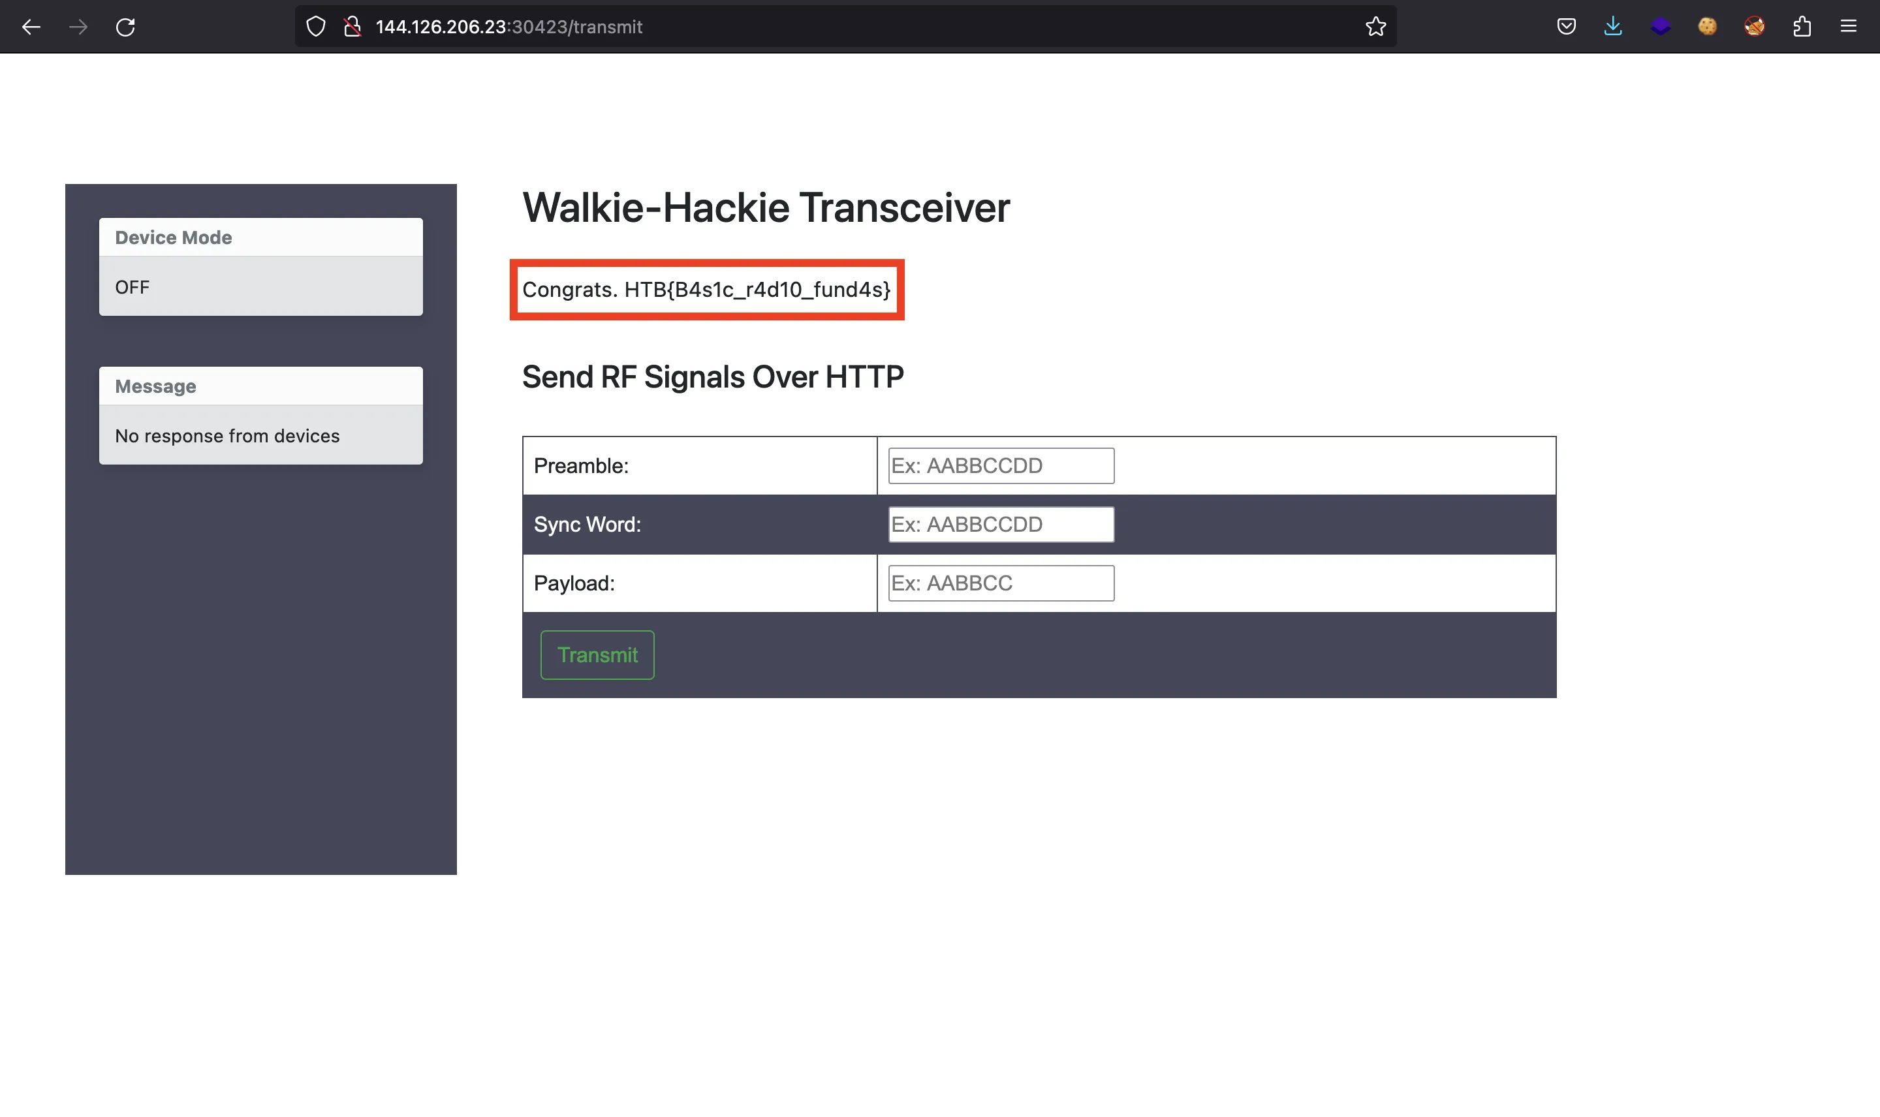Open the purple cube extension icon
Image resolution: width=1880 pixels, height=1117 pixels.
click(1660, 27)
